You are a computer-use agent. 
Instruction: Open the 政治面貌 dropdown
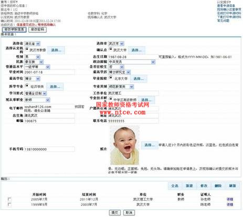(132, 62)
